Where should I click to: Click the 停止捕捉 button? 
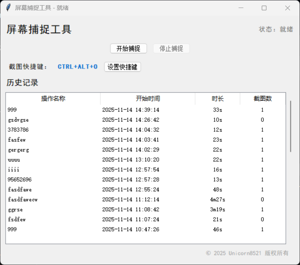point(171,49)
